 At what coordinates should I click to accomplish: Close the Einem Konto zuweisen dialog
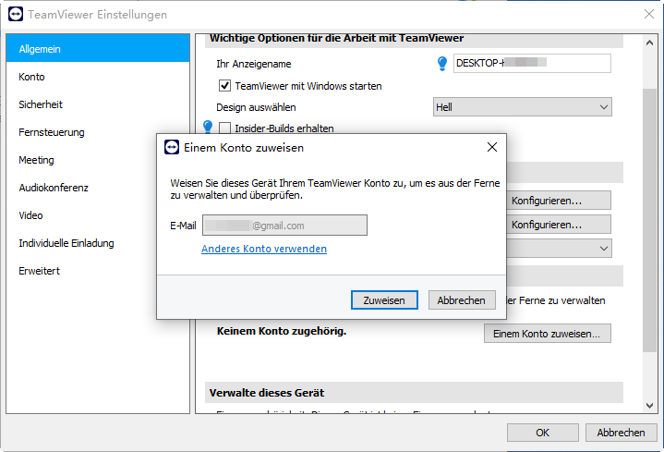point(492,147)
